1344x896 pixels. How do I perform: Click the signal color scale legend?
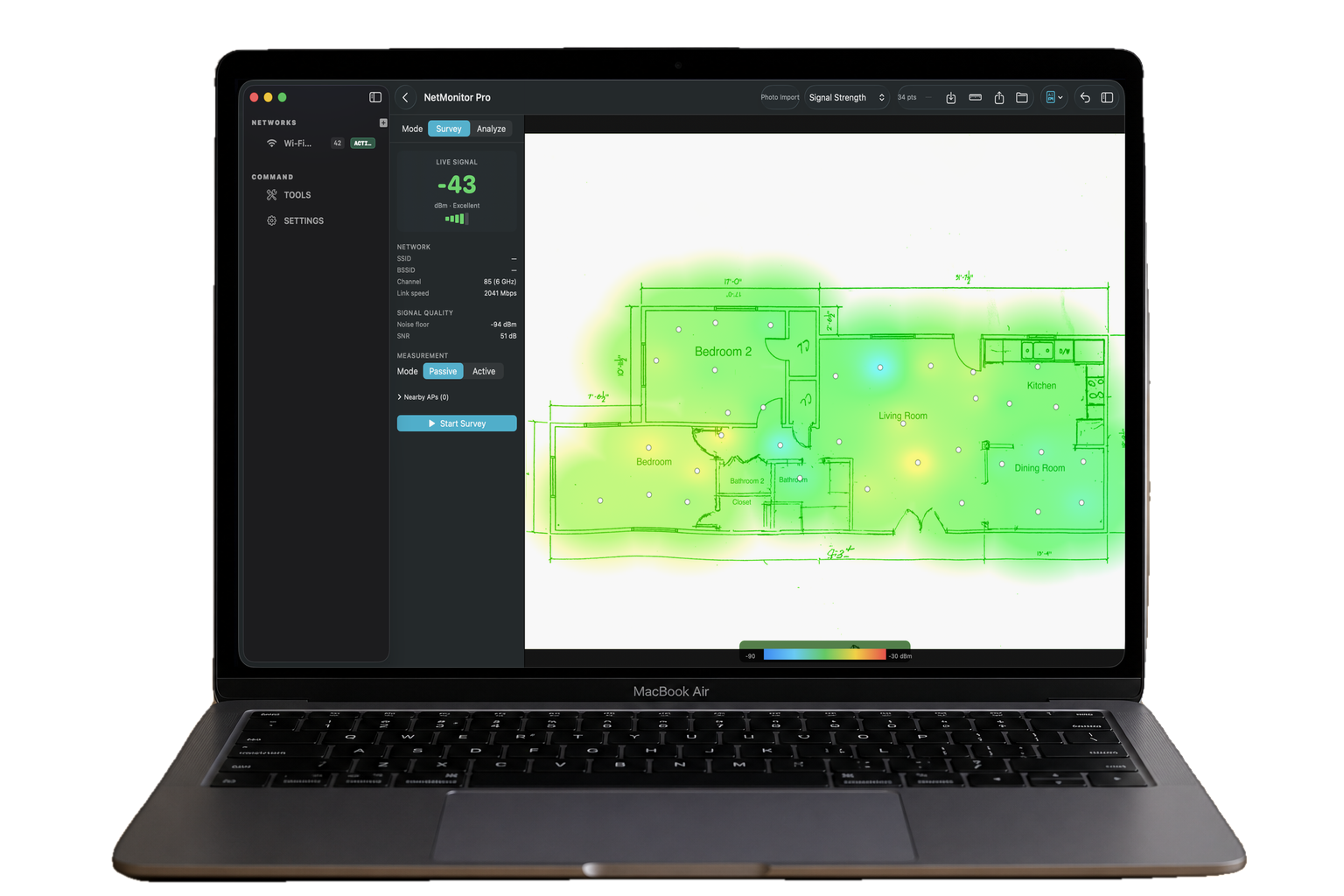point(825,654)
